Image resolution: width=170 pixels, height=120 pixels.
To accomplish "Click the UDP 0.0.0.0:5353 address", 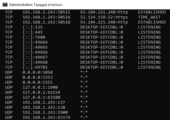I will point(38,77).
